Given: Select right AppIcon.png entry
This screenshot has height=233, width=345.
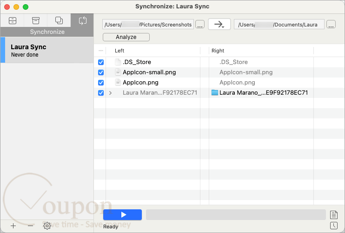Looking at the screenshot, I should tap(237, 83).
